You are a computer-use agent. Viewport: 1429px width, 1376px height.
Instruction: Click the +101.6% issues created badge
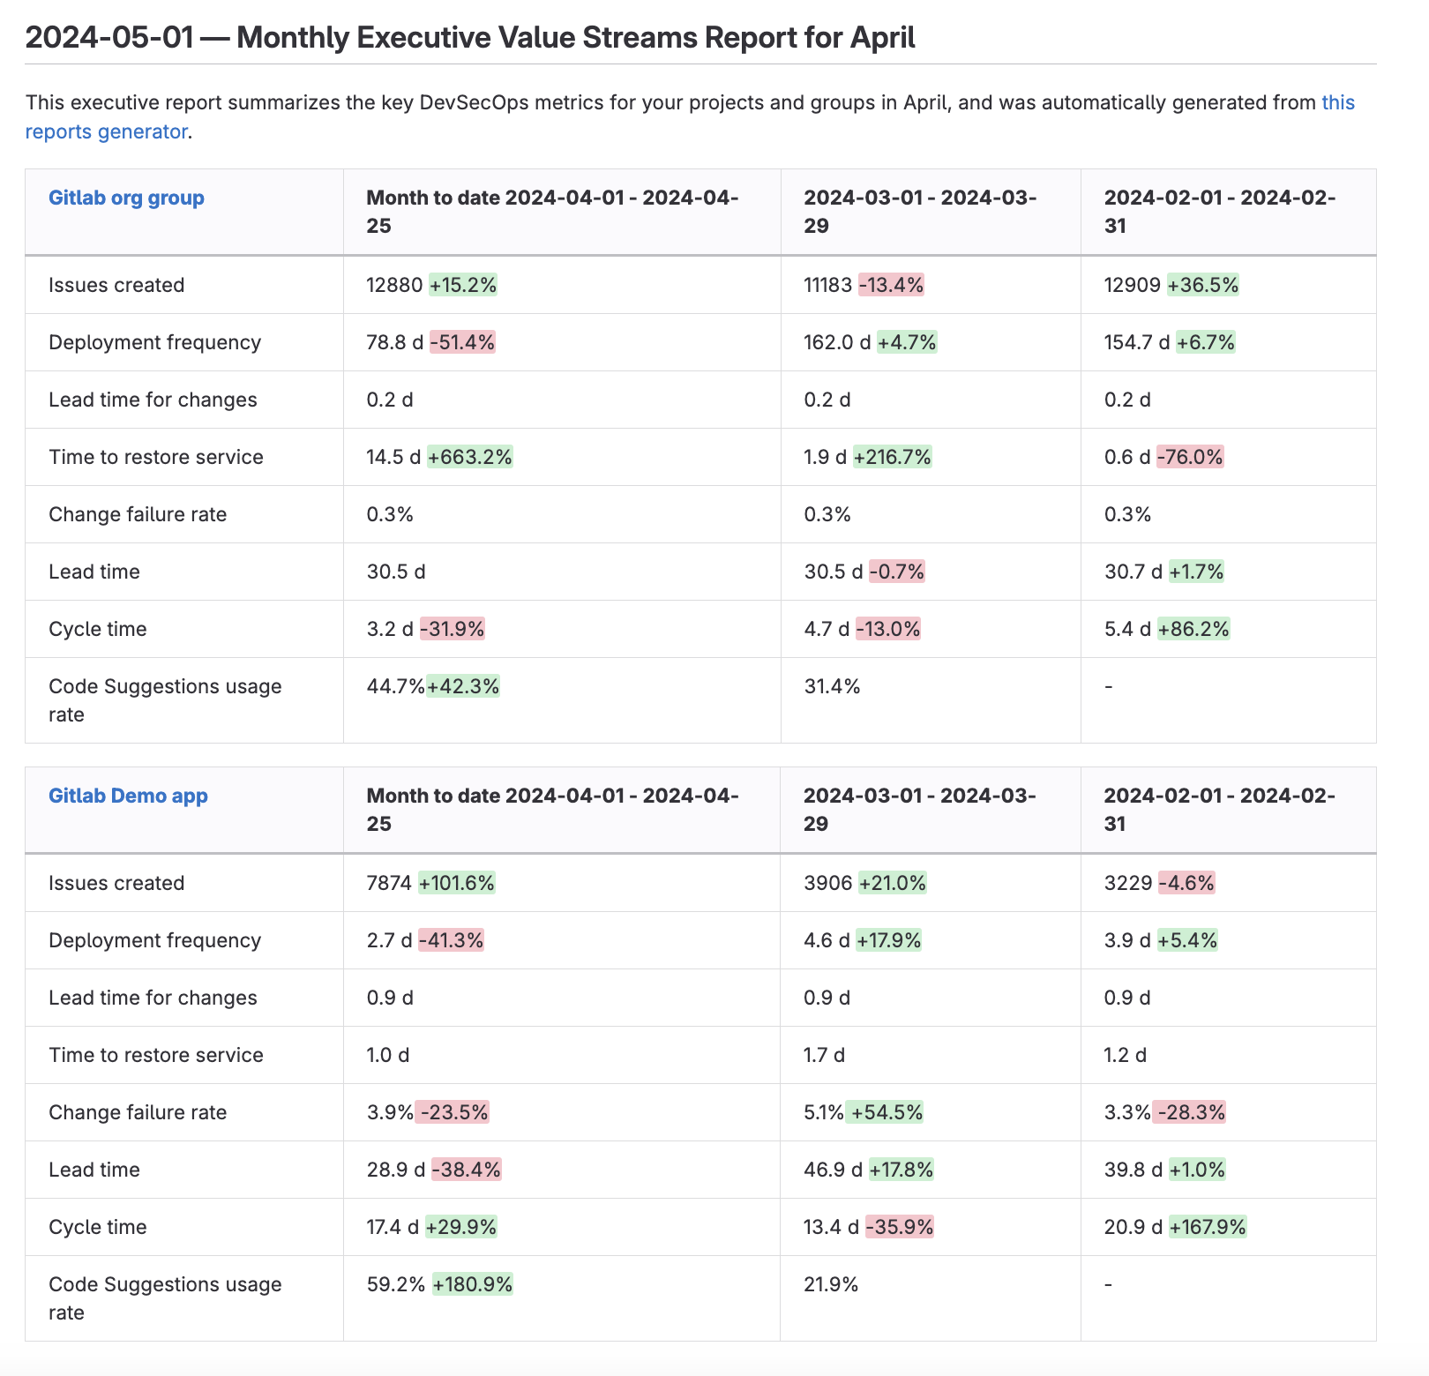coord(457,883)
